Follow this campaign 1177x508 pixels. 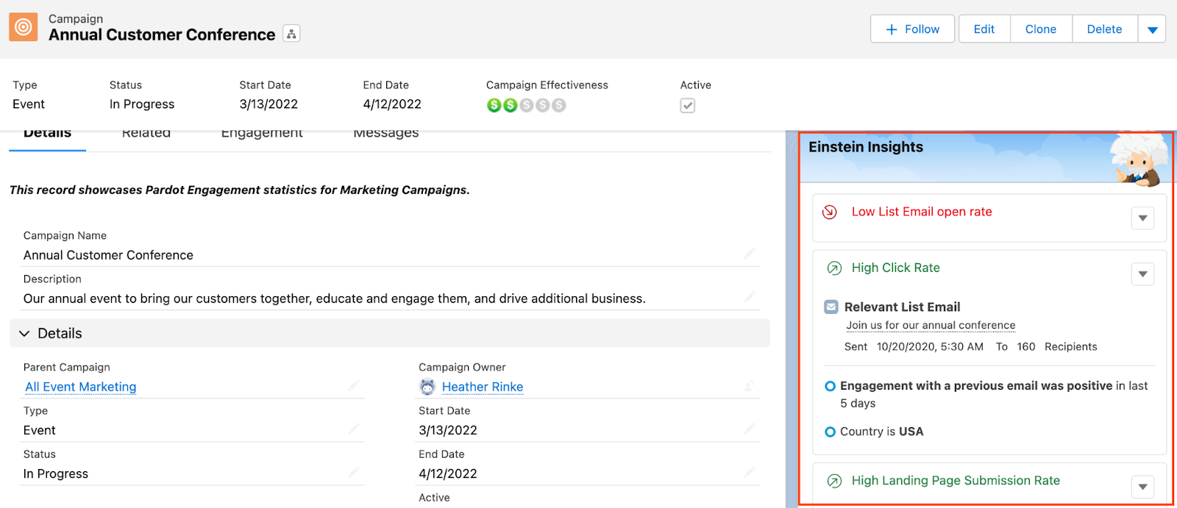(x=912, y=29)
